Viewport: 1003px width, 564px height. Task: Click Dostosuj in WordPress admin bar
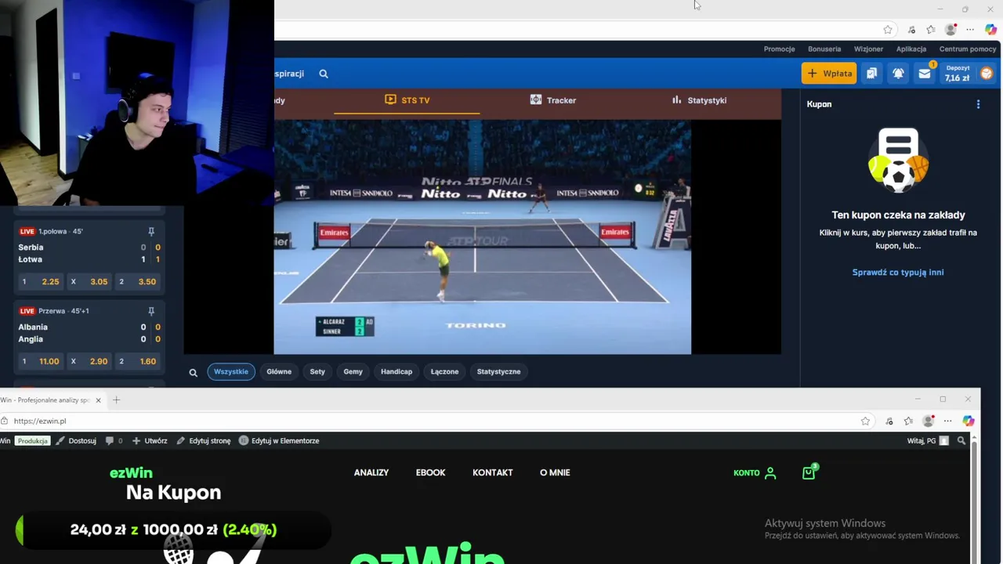(76, 441)
